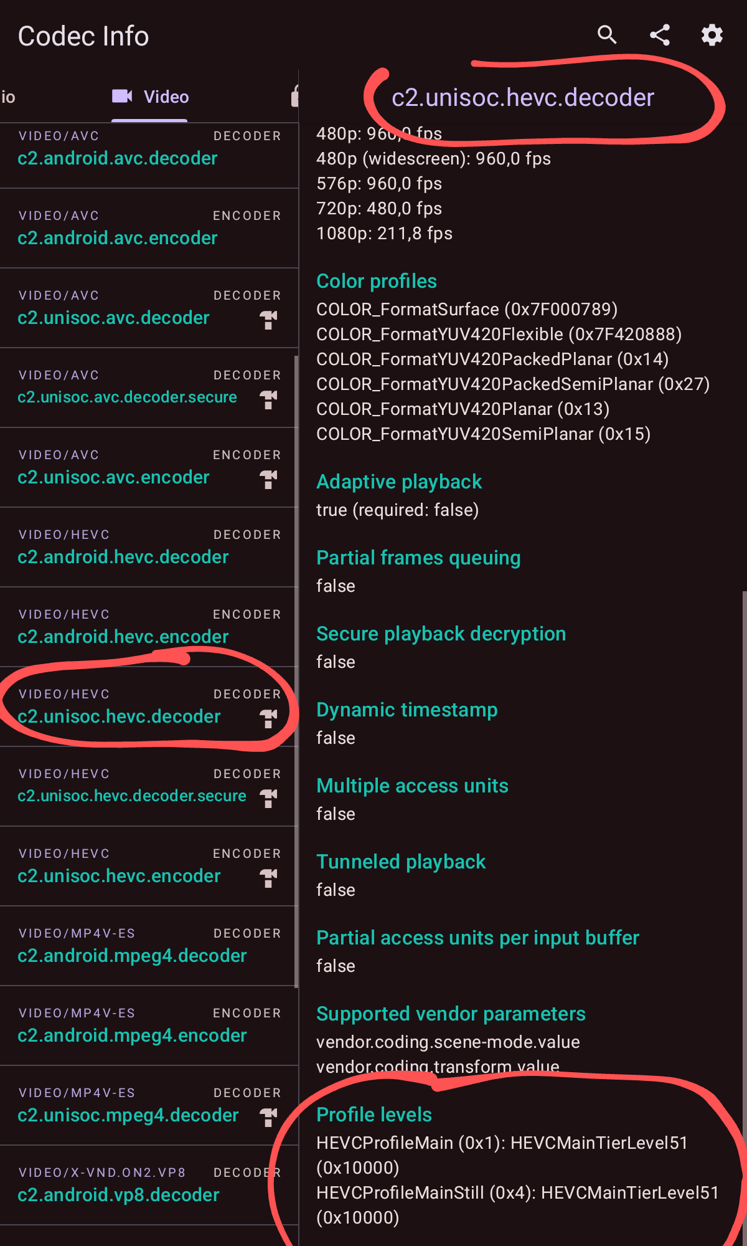
Task: Open settings via the gear icon
Action: click(x=712, y=35)
